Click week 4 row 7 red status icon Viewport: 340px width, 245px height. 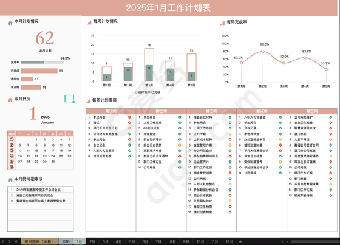(280, 151)
